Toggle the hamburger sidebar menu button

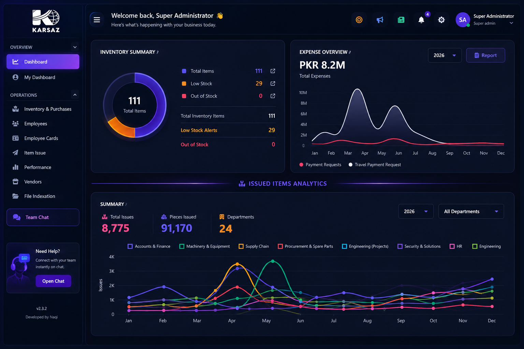(x=97, y=20)
